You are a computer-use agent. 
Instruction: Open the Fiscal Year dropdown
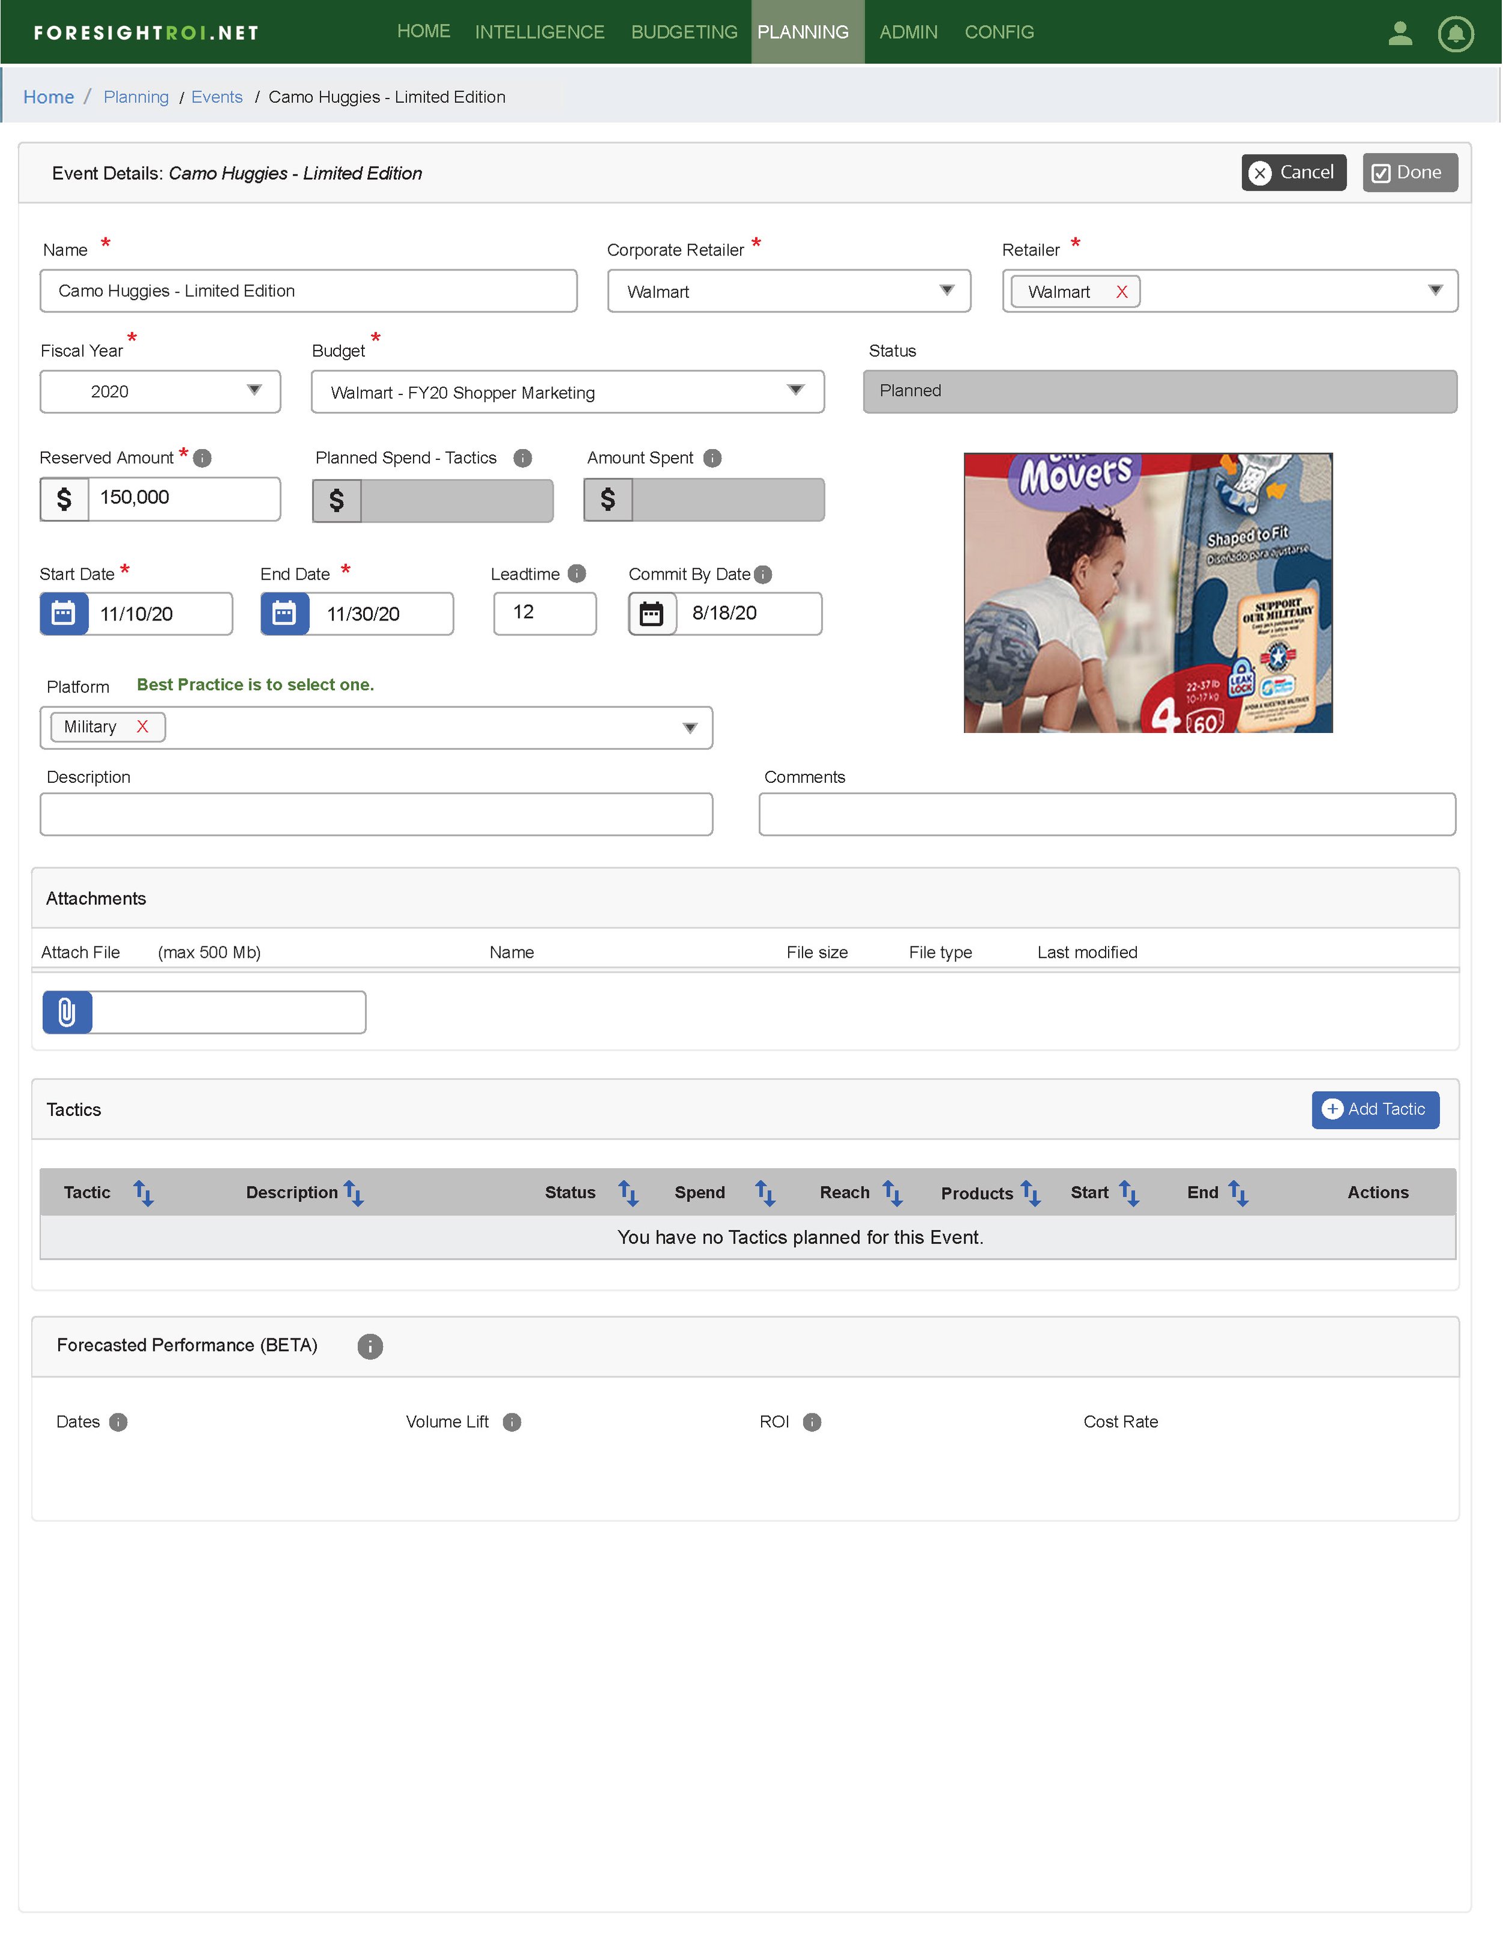pos(160,391)
